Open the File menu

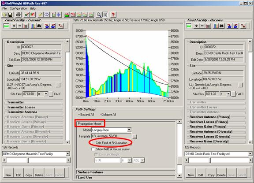(4, 8)
